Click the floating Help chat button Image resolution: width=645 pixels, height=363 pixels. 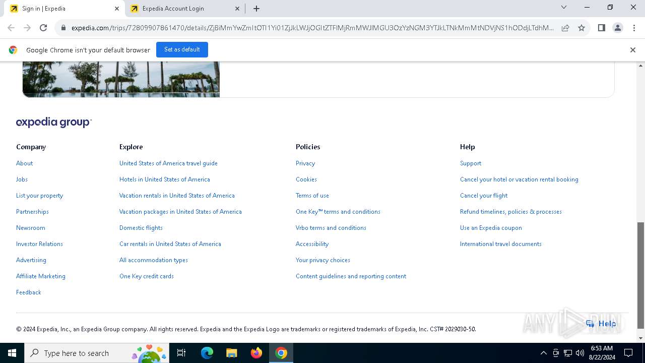601,324
